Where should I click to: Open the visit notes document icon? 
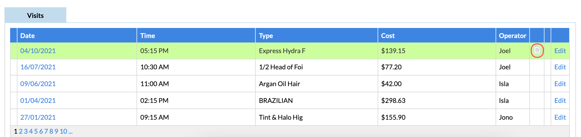point(537,51)
